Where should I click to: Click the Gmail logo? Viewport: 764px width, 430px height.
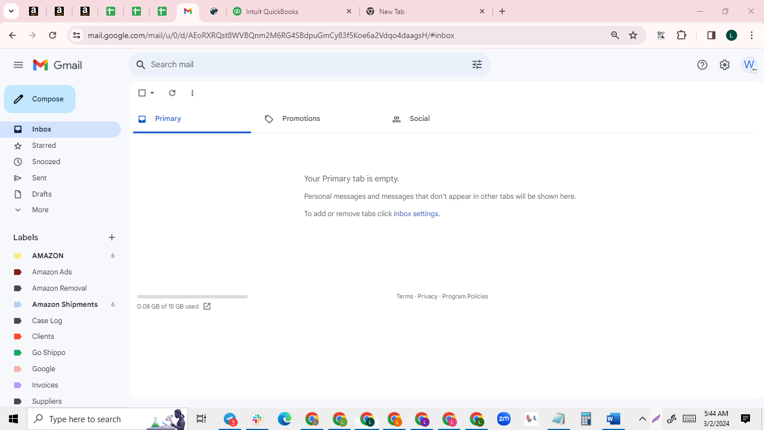point(58,65)
